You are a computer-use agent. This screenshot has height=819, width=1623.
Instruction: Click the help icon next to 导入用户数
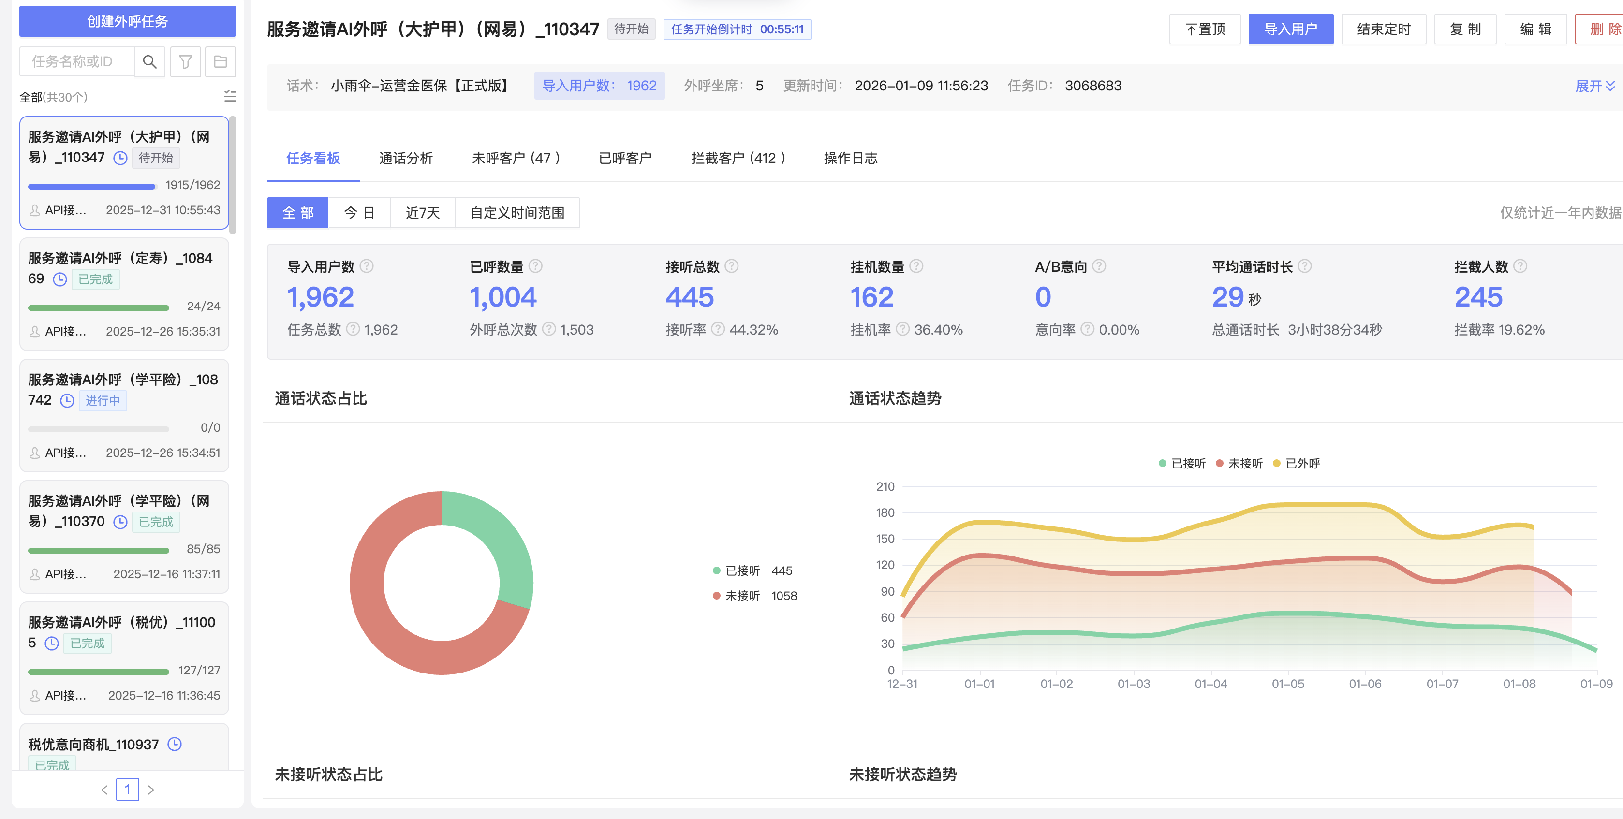[x=367, y=266]
